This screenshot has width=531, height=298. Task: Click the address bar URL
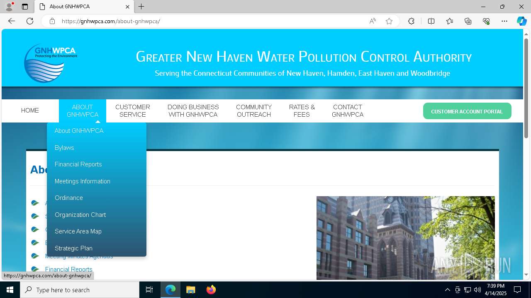pos(111,21)
